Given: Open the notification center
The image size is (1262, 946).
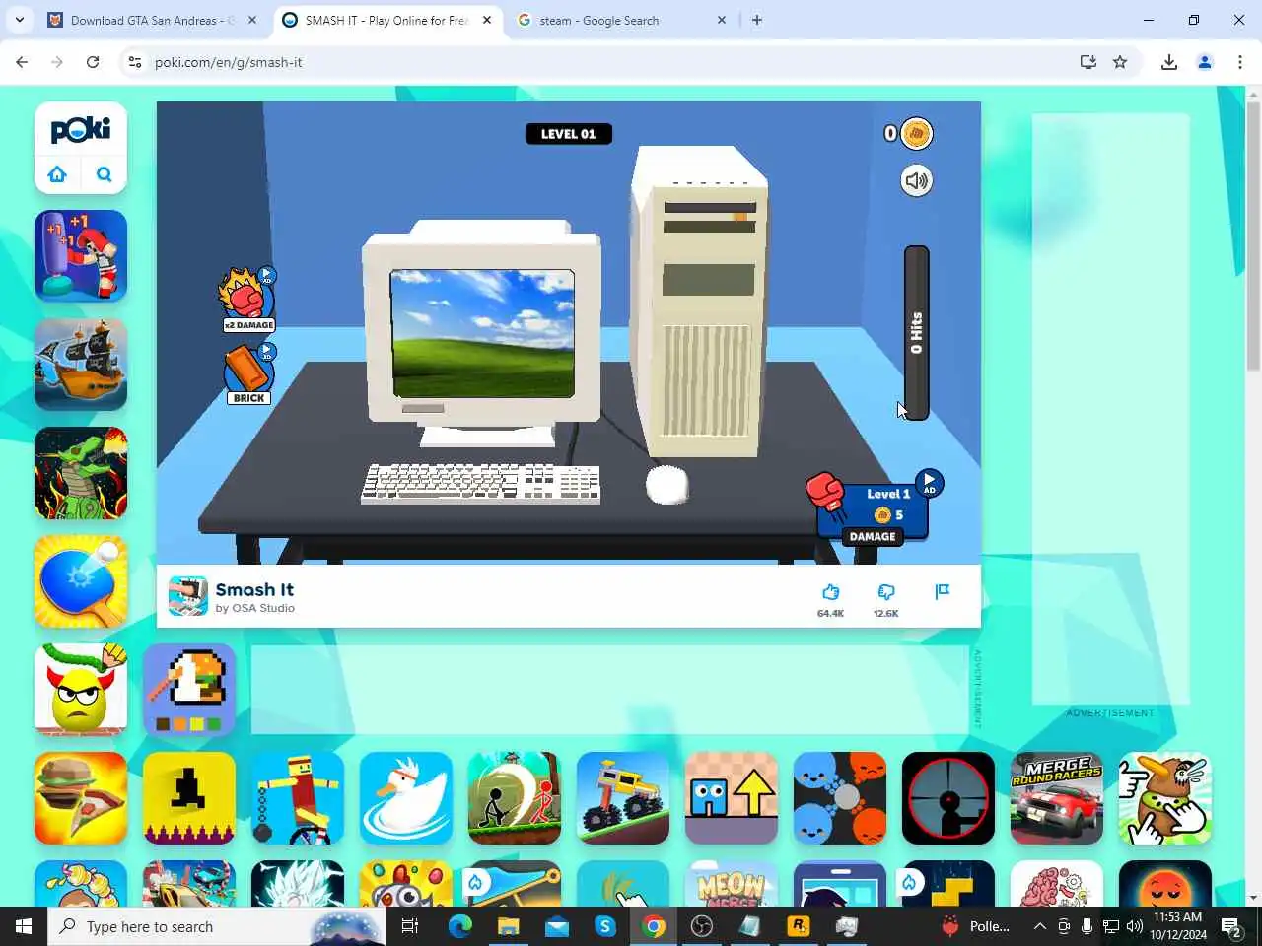Looking at the screenshot, I should pos(1232,926).
